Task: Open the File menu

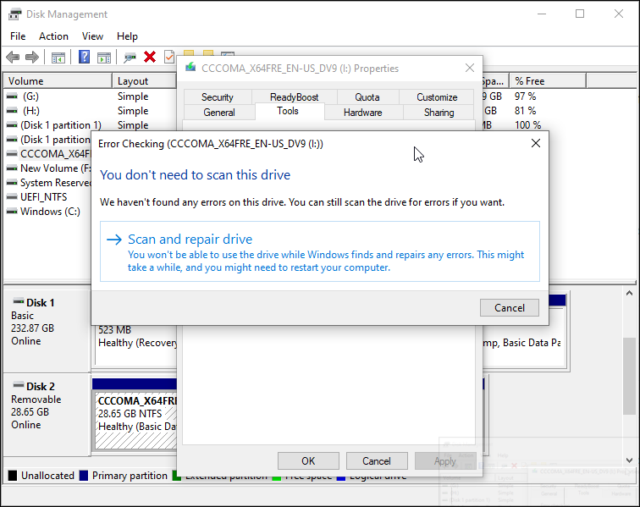Action: click(18, 36)
